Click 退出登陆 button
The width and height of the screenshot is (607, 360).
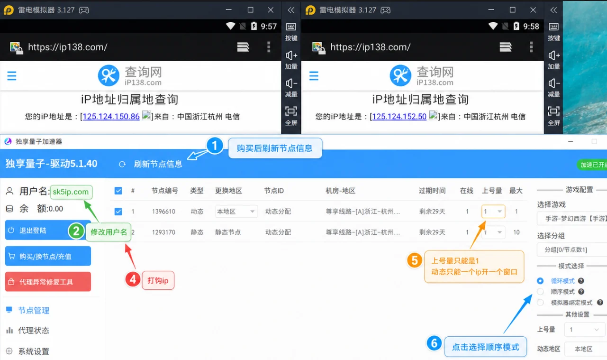tap(48, 230)
